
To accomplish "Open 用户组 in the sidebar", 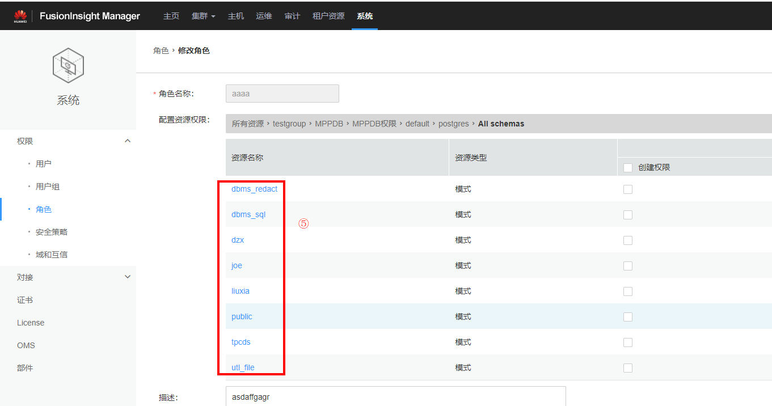I will (x=48, y=187).
